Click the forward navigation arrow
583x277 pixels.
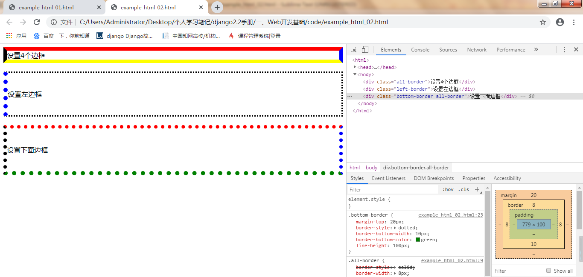click(23, 22)
